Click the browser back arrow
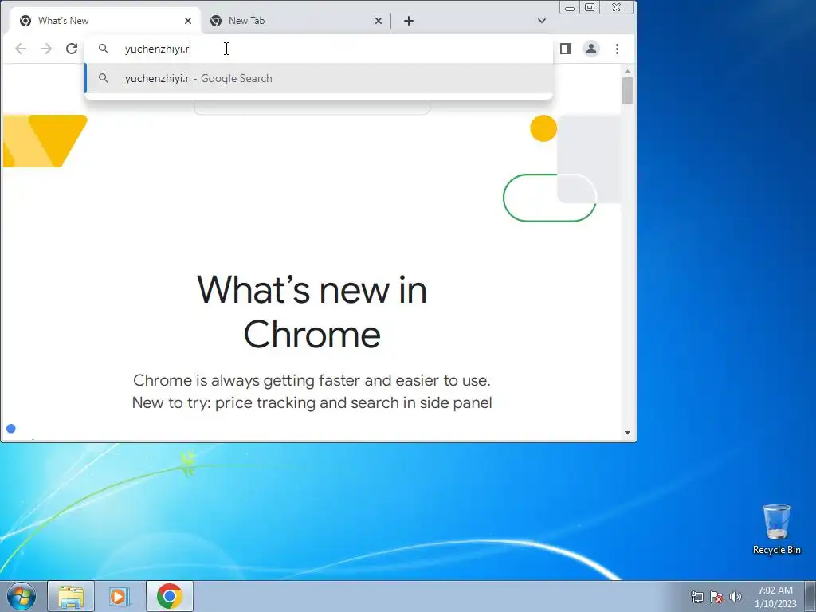The image size is (816, 612). point(21,49)
